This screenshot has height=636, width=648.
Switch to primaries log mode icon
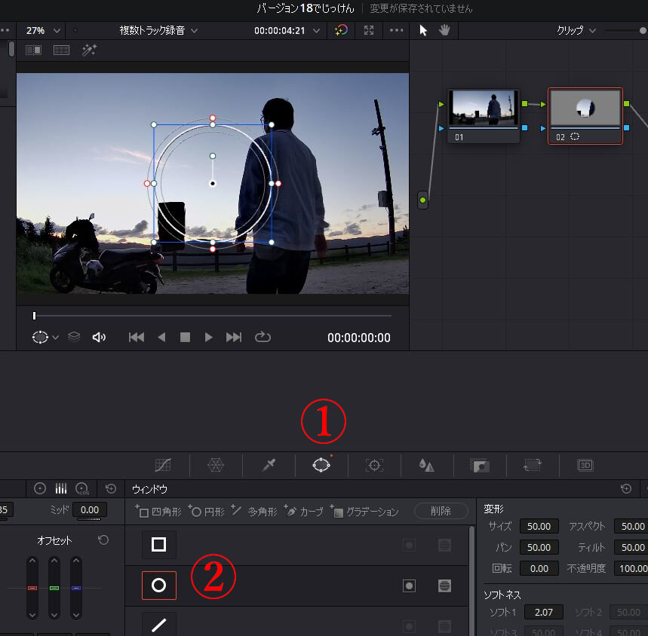pyautogui.click(x=82, y=488)
